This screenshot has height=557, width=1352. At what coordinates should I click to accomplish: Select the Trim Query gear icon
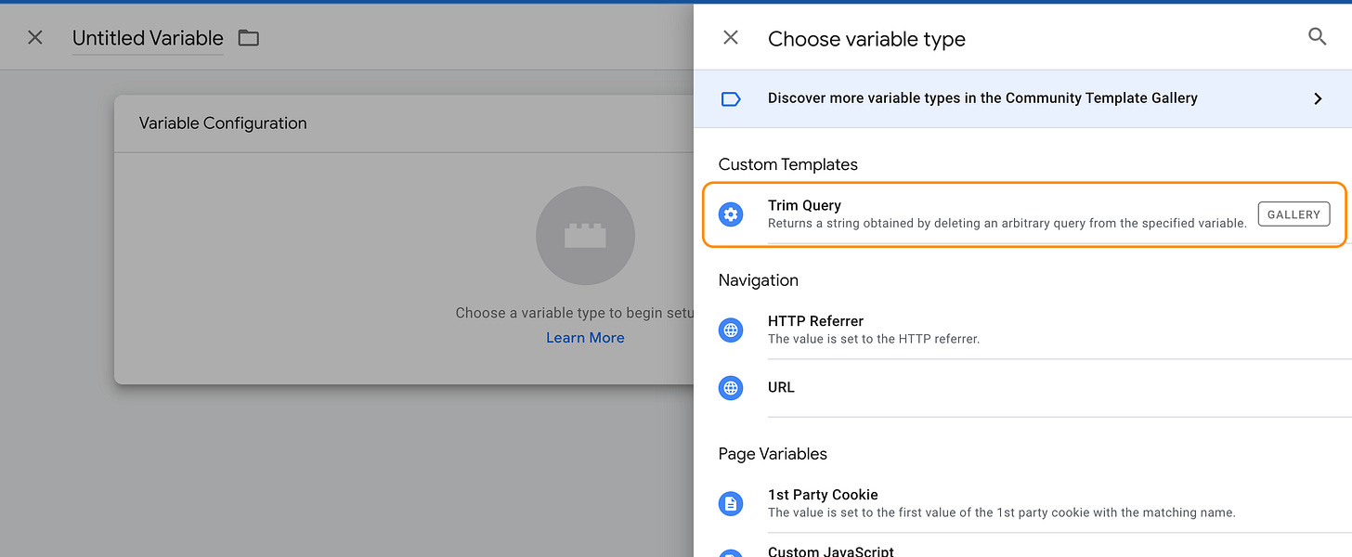point(731,214)
